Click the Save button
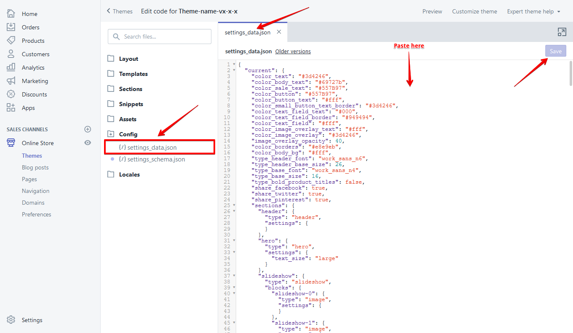 (555, 51)
